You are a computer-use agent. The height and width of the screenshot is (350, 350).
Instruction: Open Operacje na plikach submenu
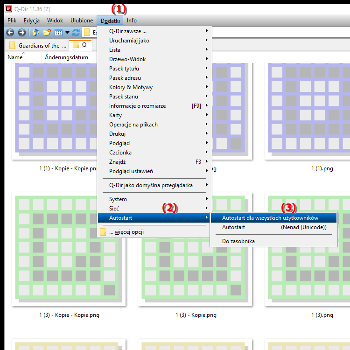pos(154,125)
